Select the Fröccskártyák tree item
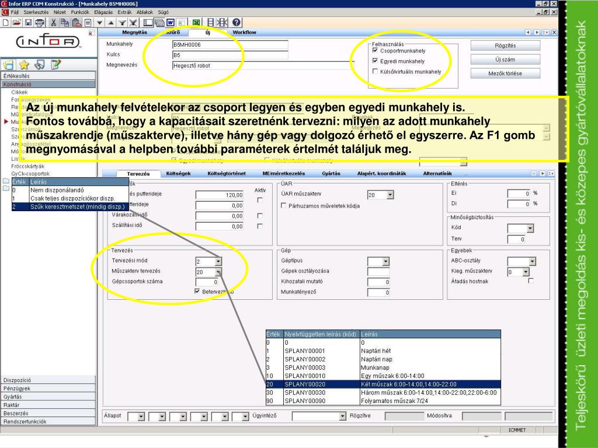This screenshot has height=448, width=598. point(28,166)
